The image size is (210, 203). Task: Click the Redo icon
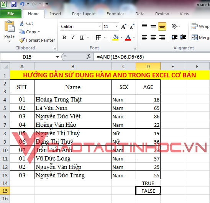[x=34, y=4]
